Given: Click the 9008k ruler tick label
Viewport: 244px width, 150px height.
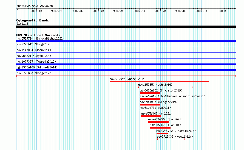Looking at the screenshot, I should click(x=222, y=11).
